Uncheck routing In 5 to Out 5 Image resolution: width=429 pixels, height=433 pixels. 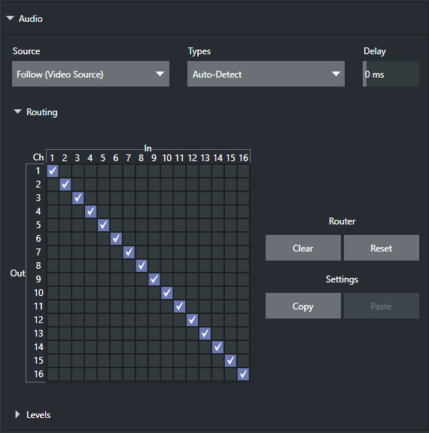104,225
